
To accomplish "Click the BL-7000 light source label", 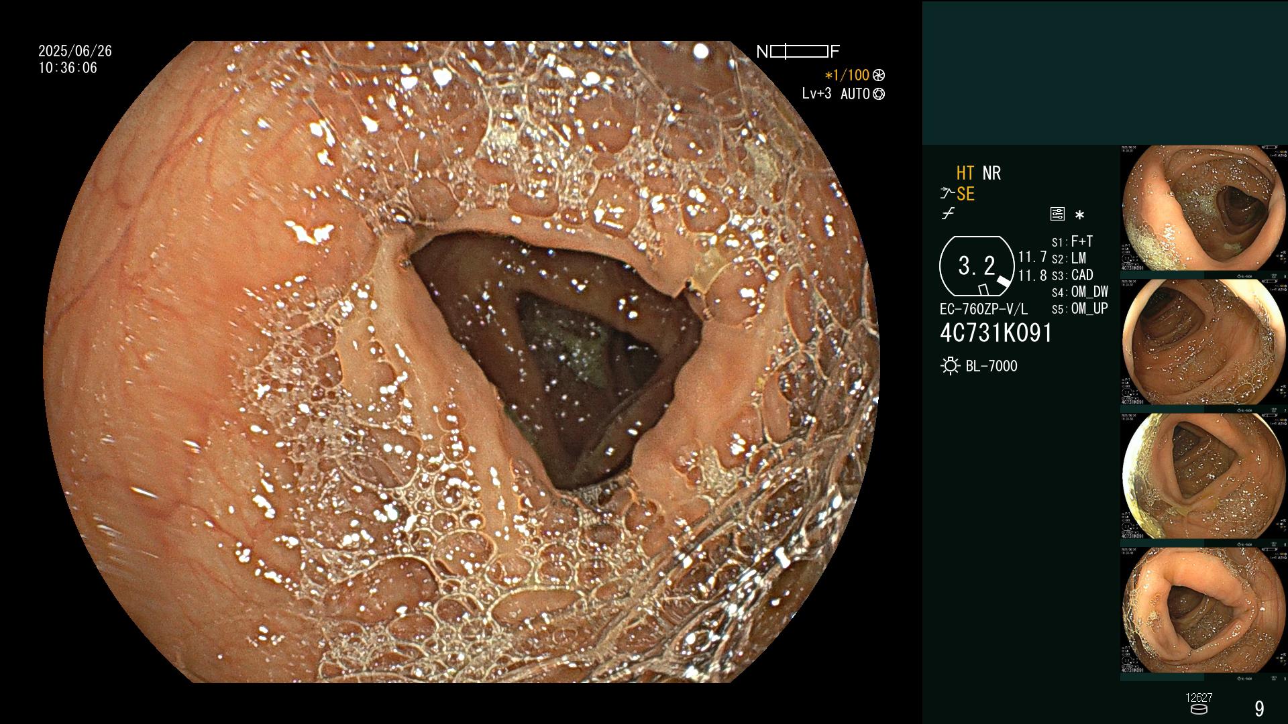I will (991, 366).
